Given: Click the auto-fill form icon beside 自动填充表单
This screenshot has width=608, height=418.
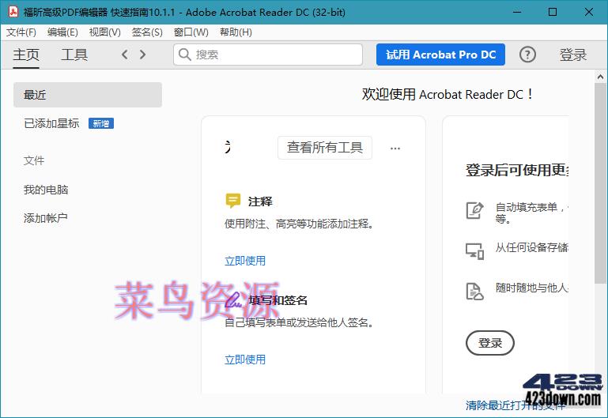Looking at the screenshot, I should coord(474,210).
